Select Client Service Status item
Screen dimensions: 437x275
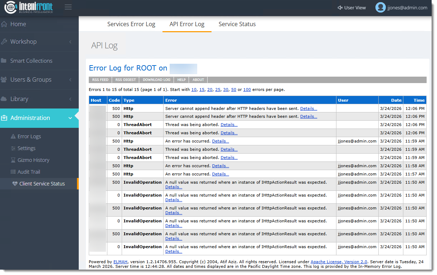42,184
